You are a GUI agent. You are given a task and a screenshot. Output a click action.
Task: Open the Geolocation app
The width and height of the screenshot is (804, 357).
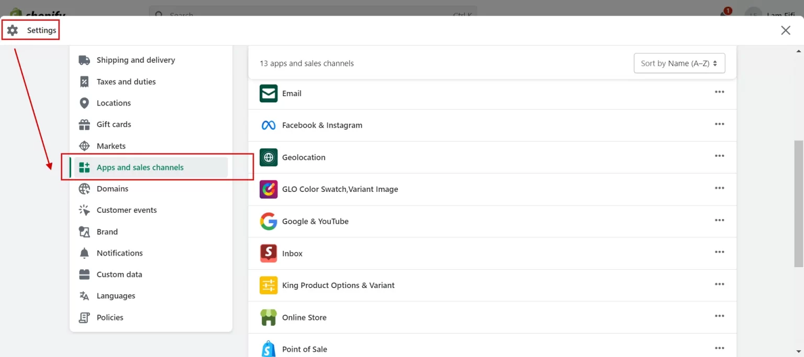[x=304, y=157]
